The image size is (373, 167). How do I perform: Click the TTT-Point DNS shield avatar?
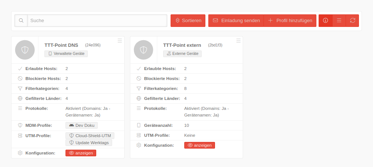pos(25,50)
